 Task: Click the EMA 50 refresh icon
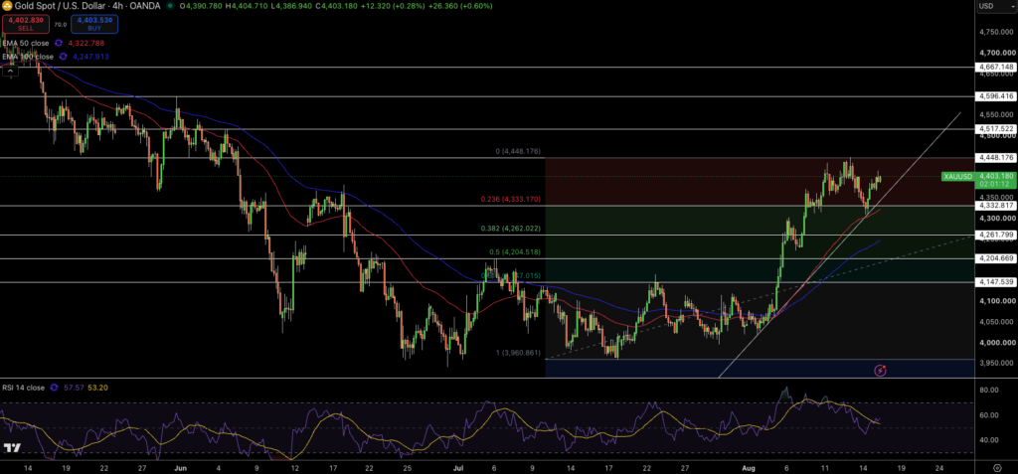tap(59, 44)
